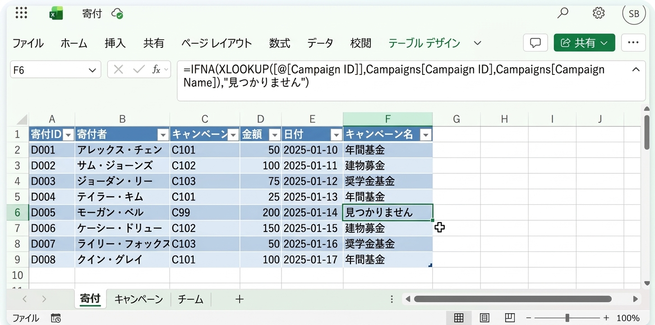Click the green 共有 button
This screenshot has height=325, width=655.
[584, 43]
